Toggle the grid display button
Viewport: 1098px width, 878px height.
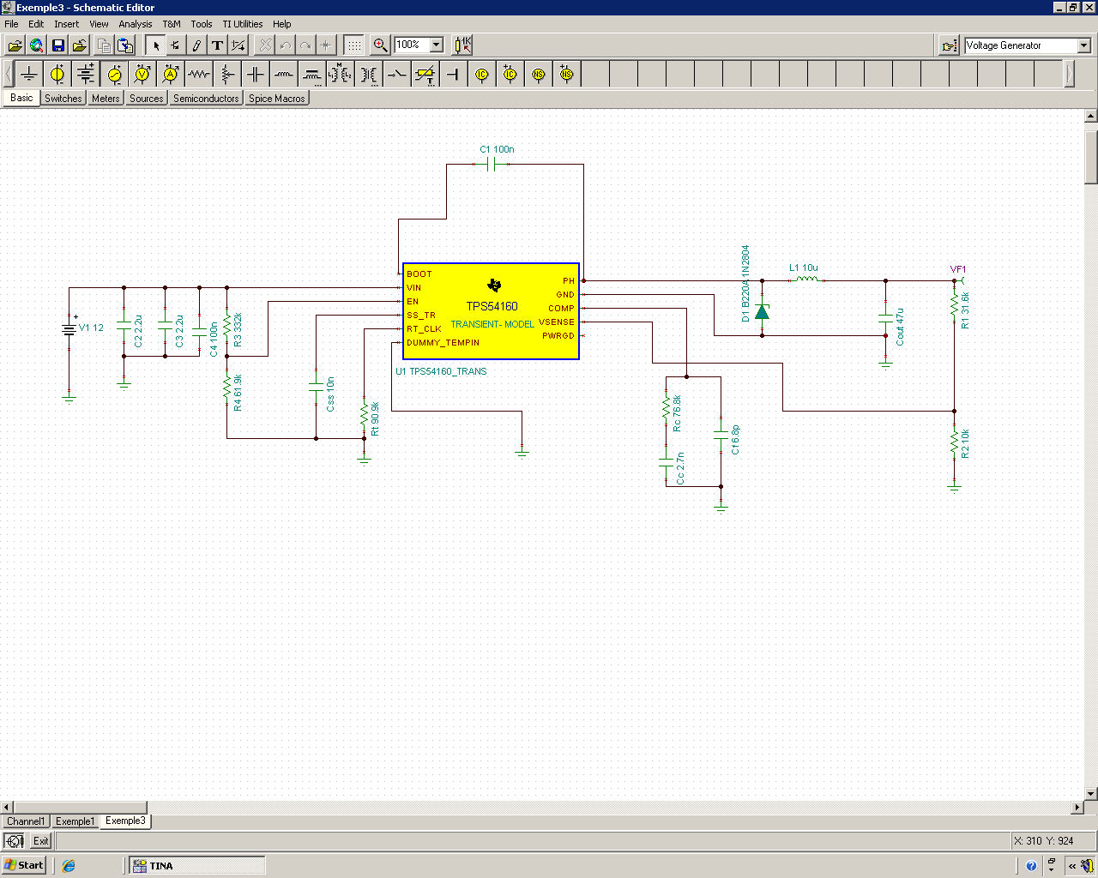(x=353, y=45)
